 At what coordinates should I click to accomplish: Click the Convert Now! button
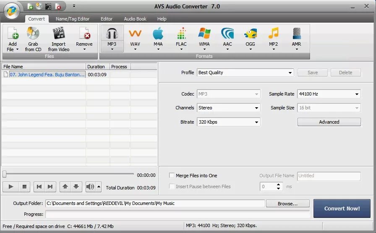[x=342, y=208]
